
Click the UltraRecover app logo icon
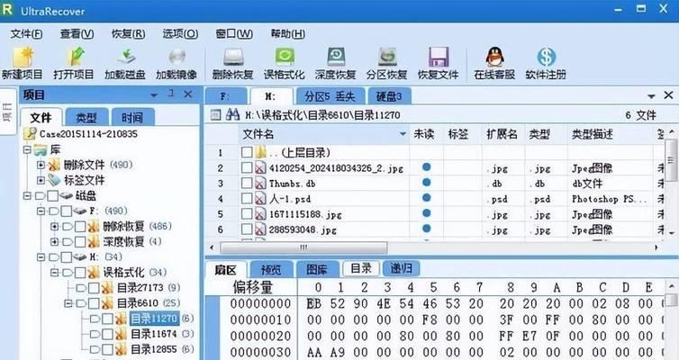[7, 9]
